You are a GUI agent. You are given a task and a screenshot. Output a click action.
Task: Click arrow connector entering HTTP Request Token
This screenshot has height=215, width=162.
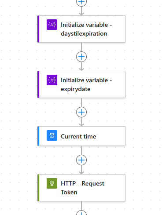coord(81,170)
